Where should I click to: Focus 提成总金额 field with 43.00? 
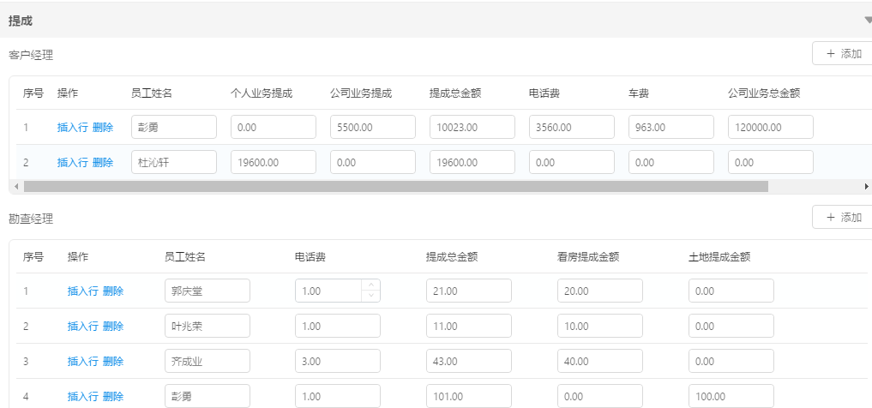click(x=469, y=362)
